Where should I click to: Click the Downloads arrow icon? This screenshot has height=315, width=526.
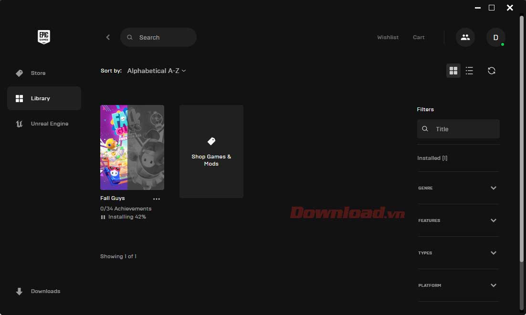[x=20, y=291]
